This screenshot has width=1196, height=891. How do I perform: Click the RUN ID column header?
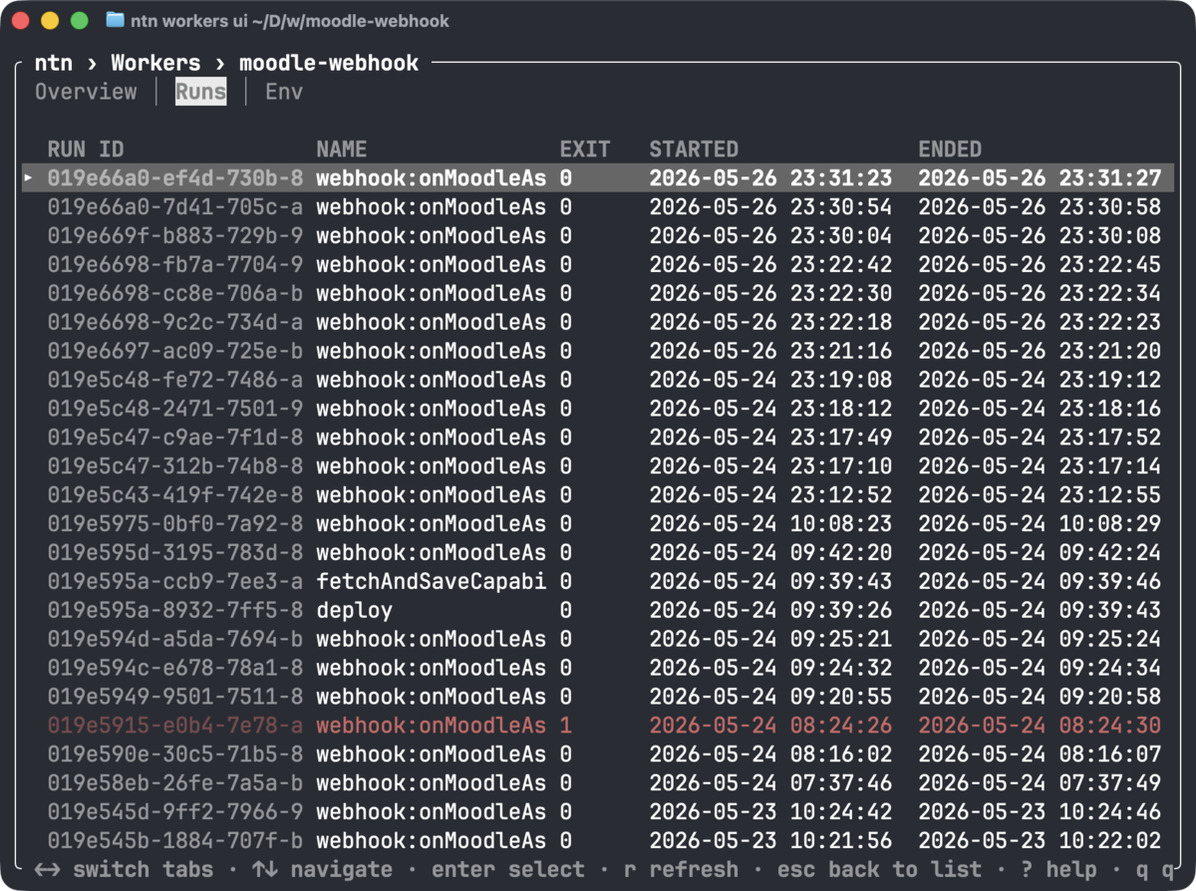coord(86,149)
